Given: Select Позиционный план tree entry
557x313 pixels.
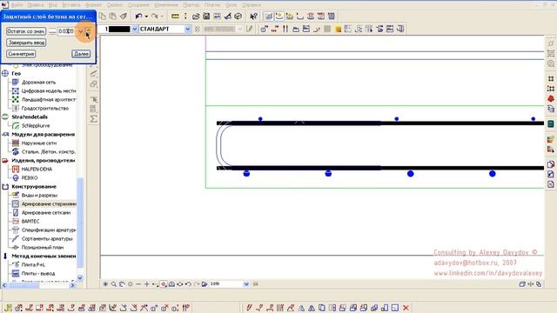Looking at the screenshot, I should pyautogui.click(x=43, y=247).
